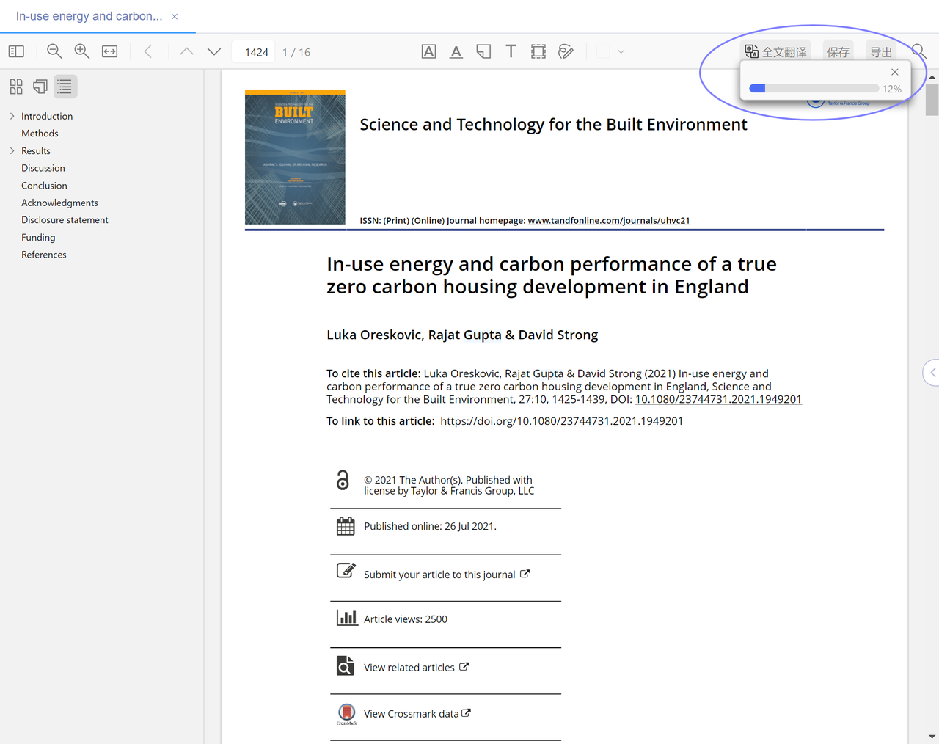Toggle the sidebar panel icon
Image resolution: width=939 pixels, height=744 pixels.
click(x=16, y=51)
